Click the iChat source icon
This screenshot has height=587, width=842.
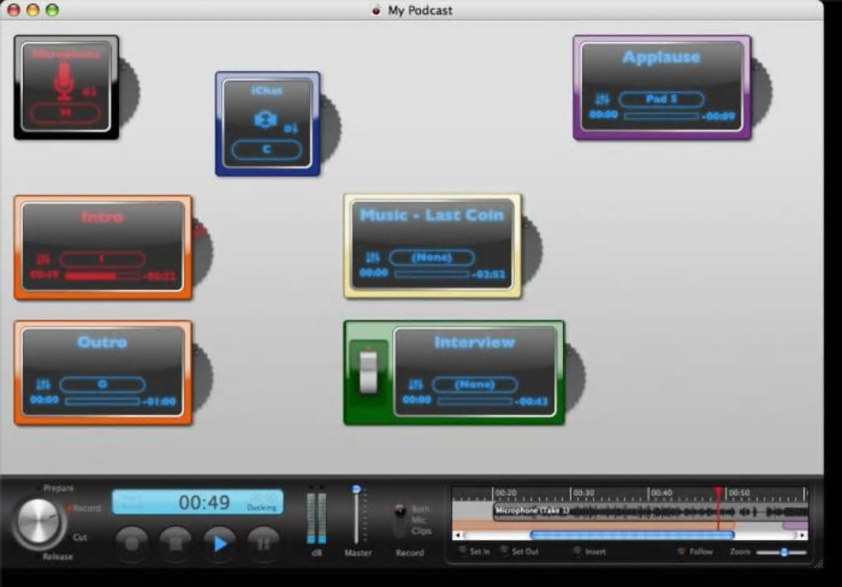pos(264,120)
